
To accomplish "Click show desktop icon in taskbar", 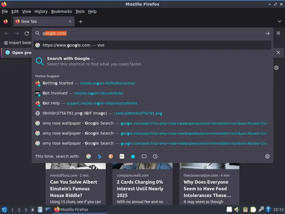I will tap(48, 210).
